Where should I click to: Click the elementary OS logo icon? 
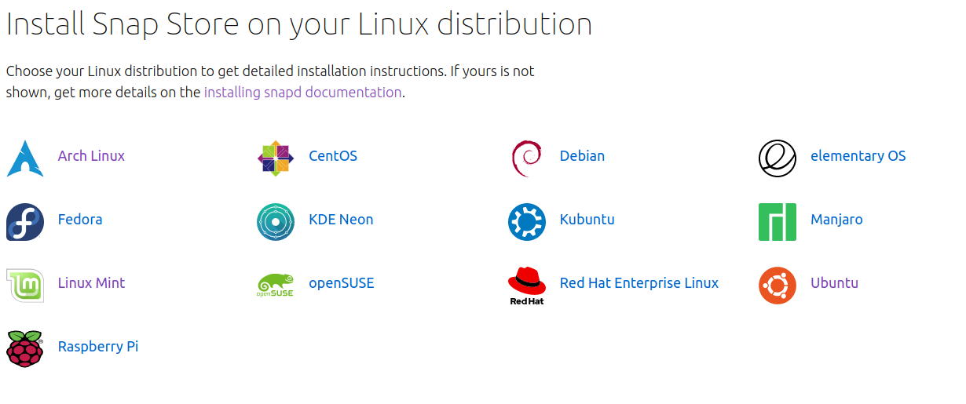tap(778, 158)
